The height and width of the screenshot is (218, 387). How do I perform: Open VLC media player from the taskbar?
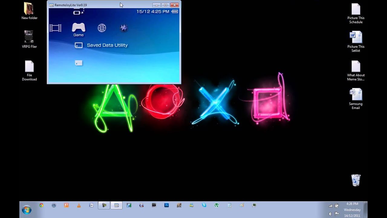[x=79, y=205]
